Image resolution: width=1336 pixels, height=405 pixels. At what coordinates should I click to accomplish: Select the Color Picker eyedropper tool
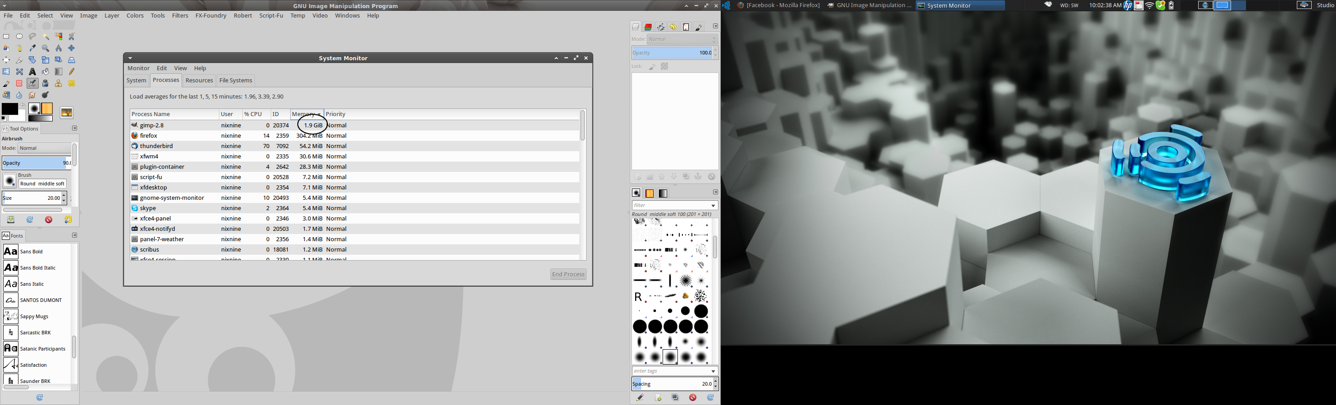coord(32,48)
